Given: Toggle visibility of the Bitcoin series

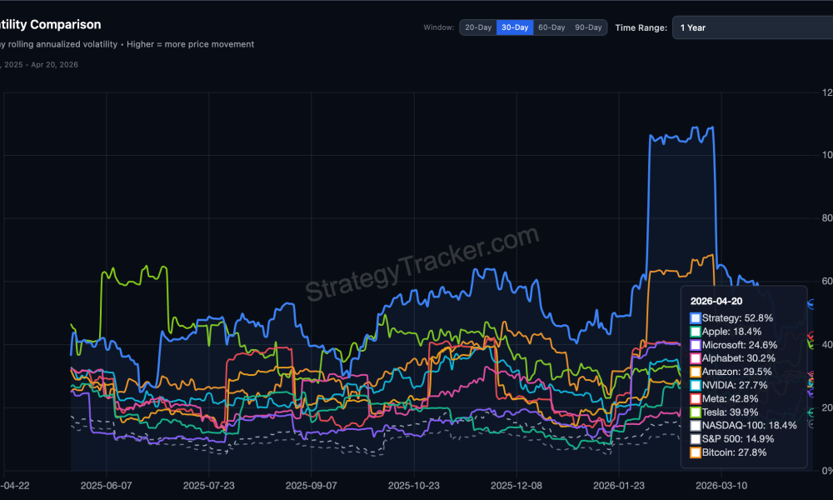Looking at the screenshot, I should click(694, 452).
